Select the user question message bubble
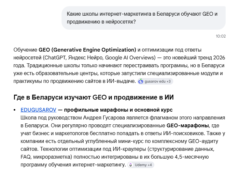 coord(144,18)
